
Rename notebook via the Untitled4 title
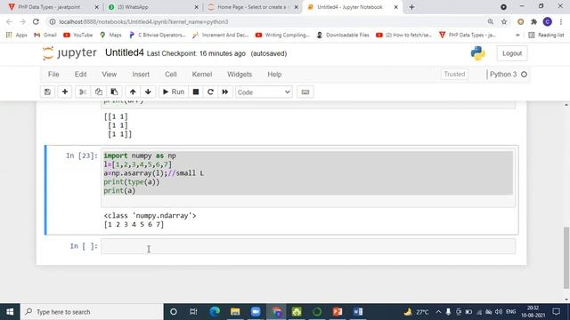[125, 52]
